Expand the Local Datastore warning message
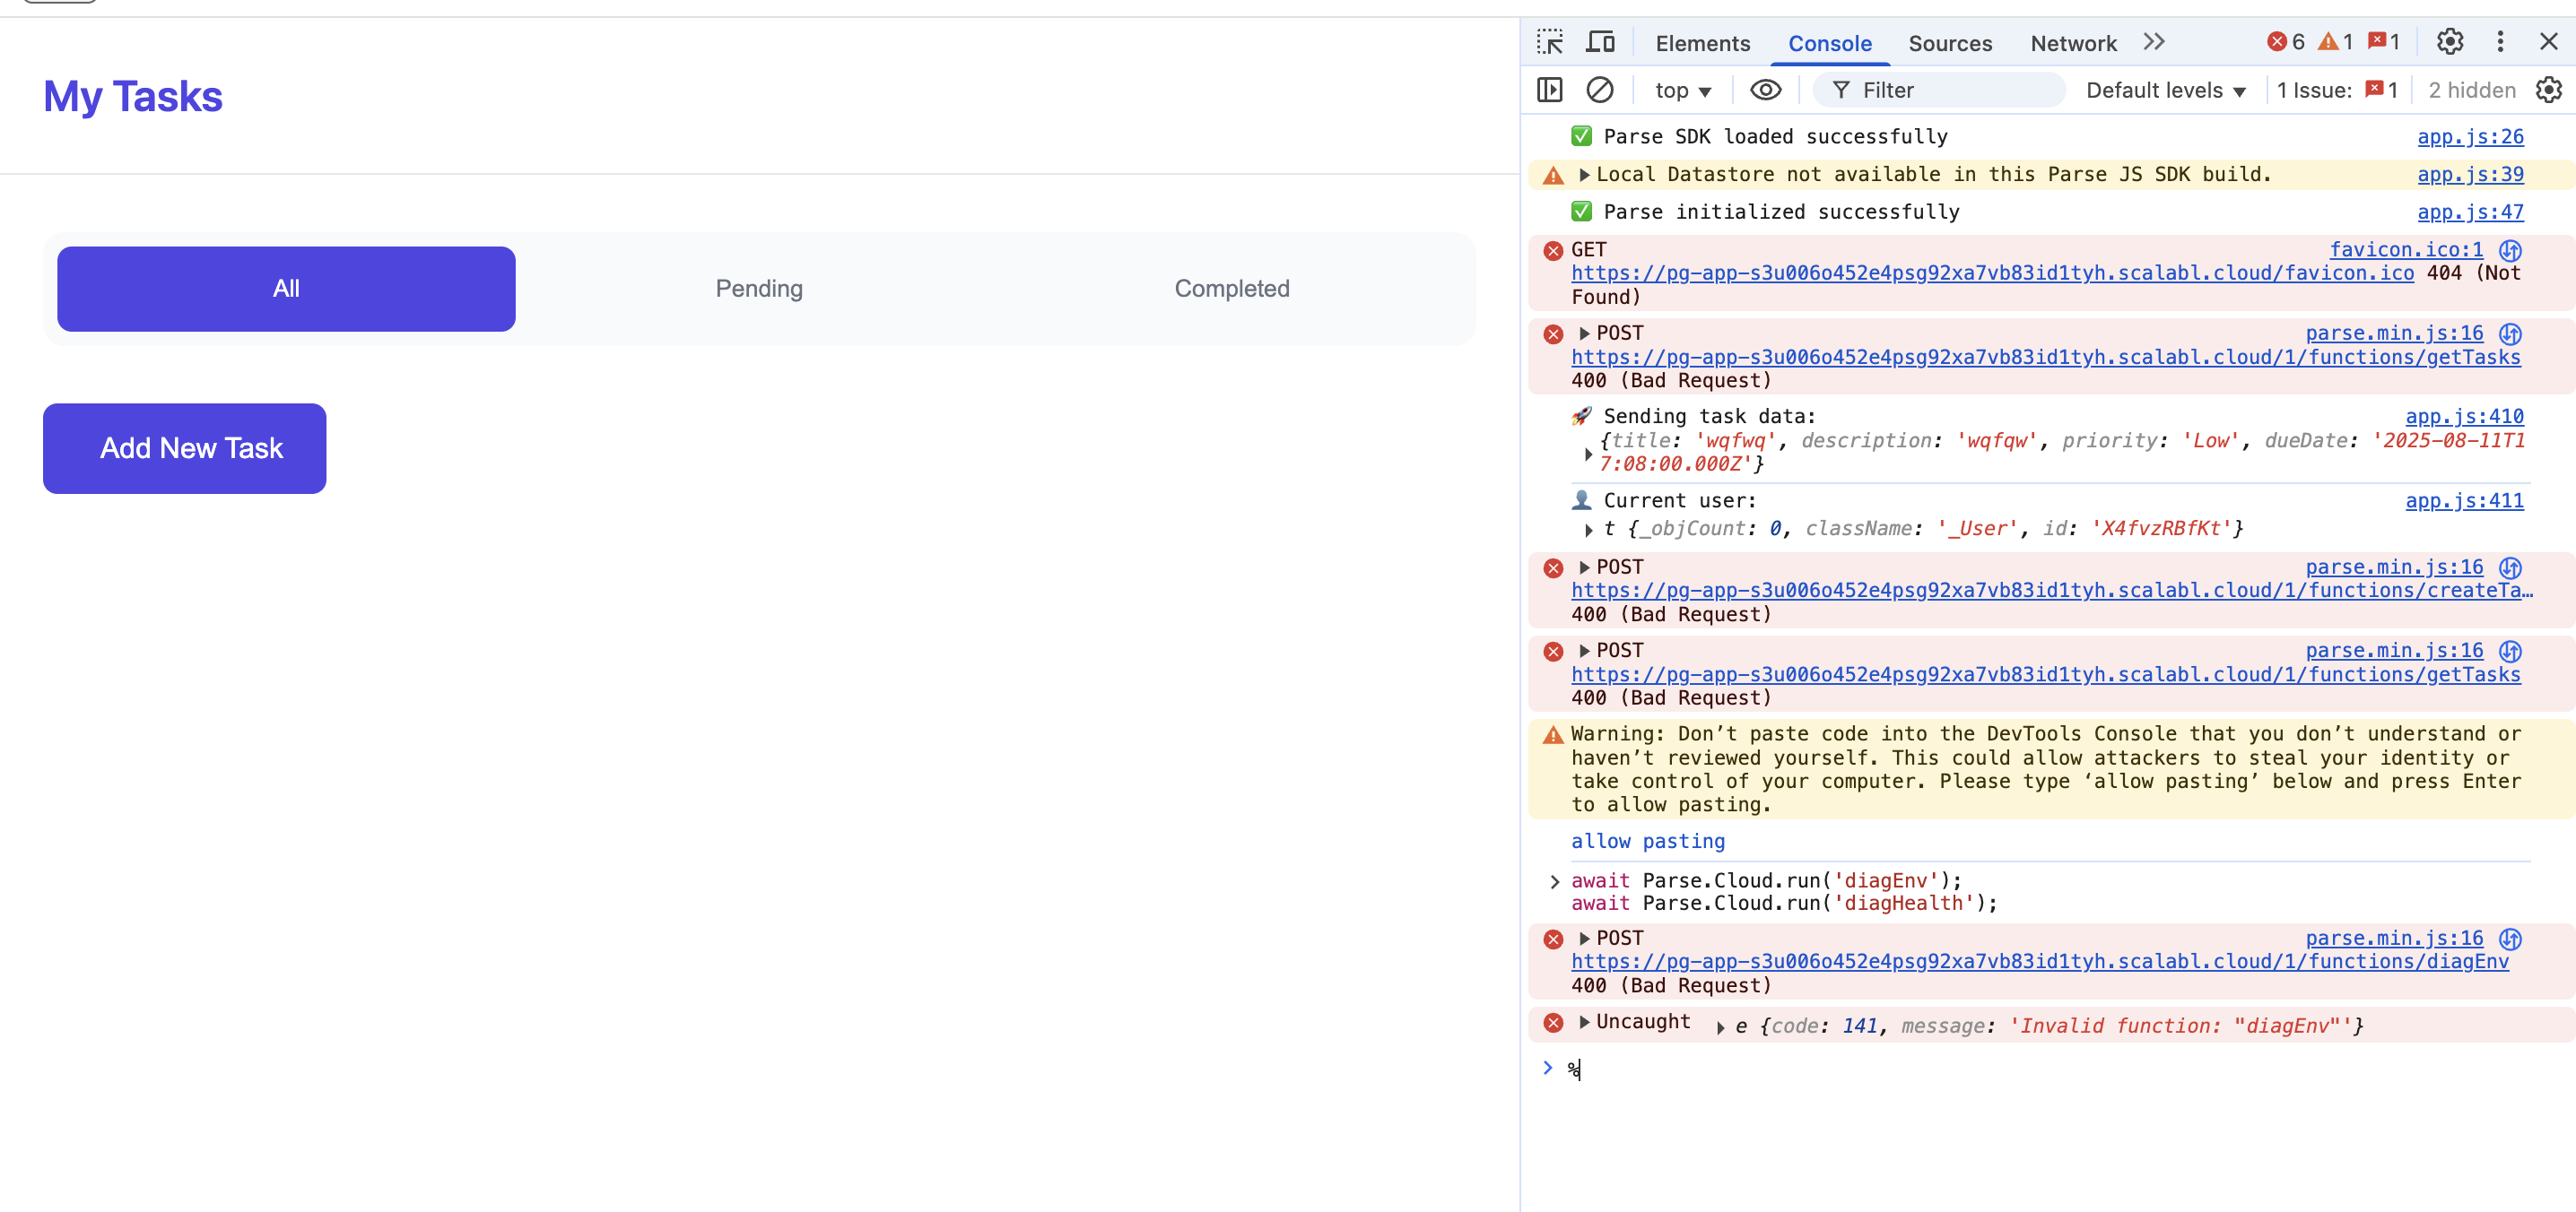Screen dimensions: 2576x1212 1584,175
